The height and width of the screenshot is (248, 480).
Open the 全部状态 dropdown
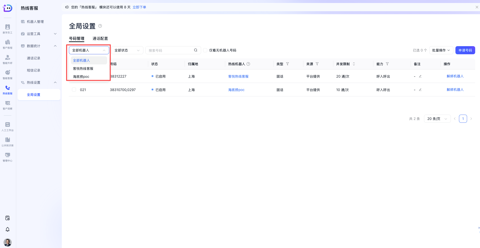(x=127, y=50)
